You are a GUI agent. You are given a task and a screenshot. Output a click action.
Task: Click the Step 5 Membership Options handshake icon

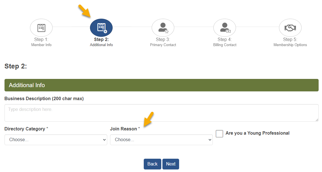click(290, 27)
